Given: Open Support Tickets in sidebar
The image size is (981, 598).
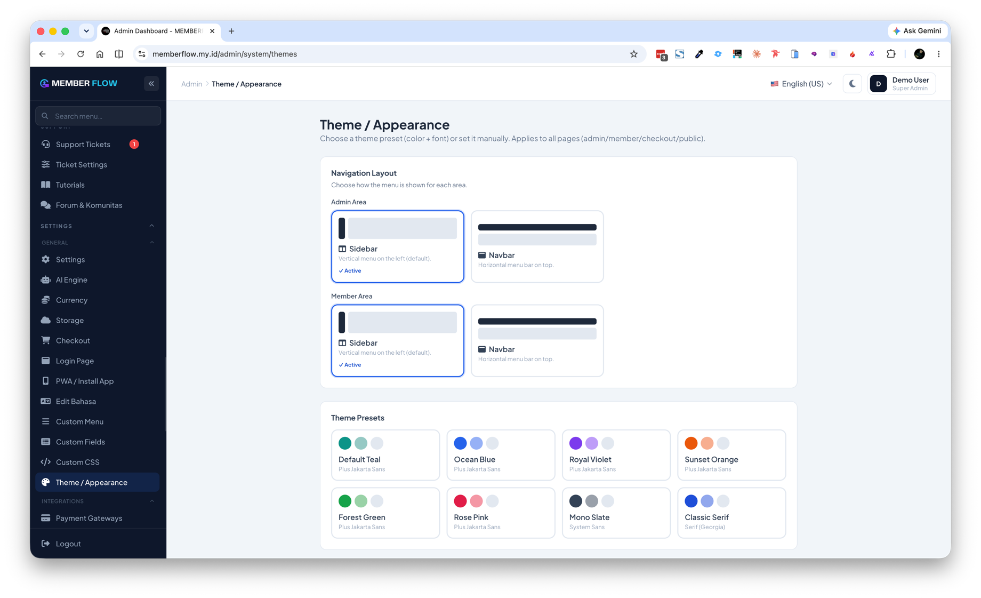Looking at the screenshot, I should (x=98, y=144).
